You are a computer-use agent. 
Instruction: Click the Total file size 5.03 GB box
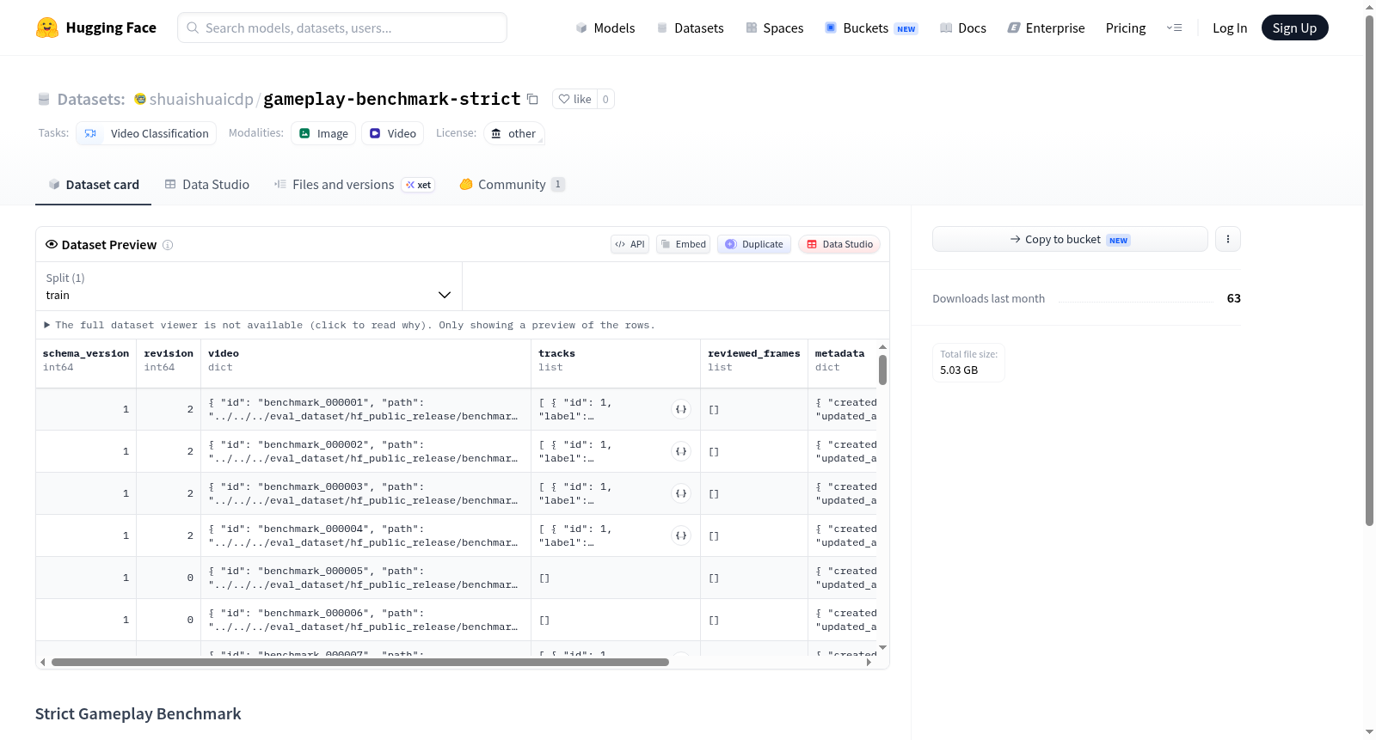click(968, 363)
